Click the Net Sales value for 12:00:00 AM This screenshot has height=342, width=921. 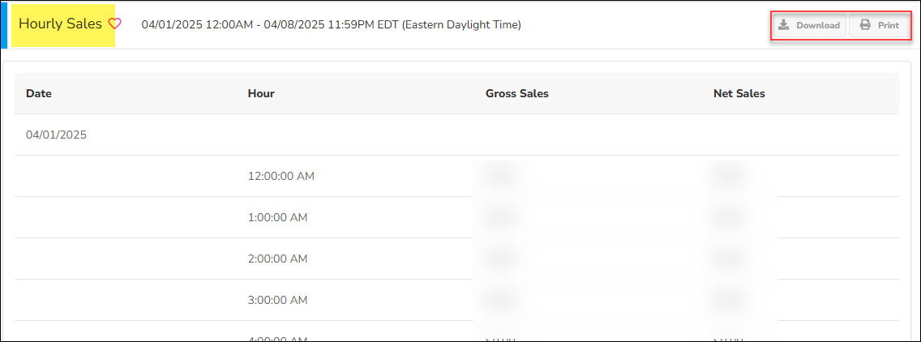[x=728, y=176]
